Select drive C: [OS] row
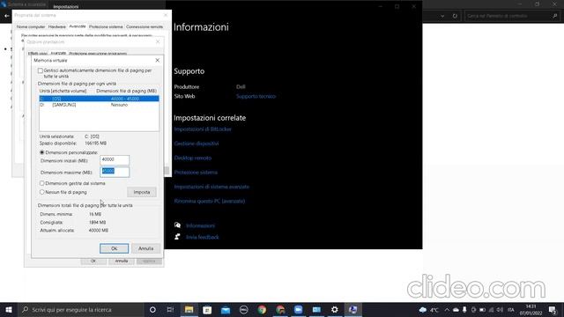Viewport: 564px width, 317px height. 99,99
